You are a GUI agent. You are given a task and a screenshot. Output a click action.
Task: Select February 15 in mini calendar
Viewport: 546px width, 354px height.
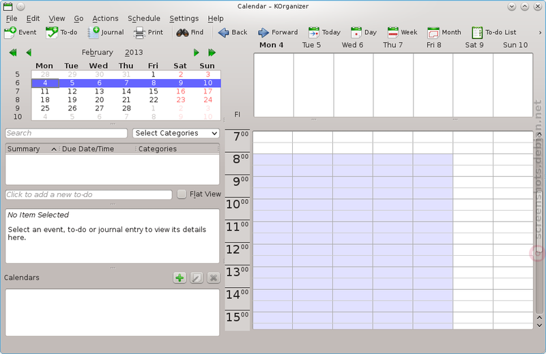pyautogui.click(x=153, y=91)
